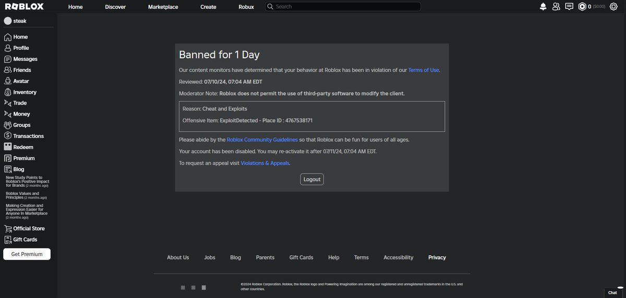Click the steak username label
The width and height of the screenshot is (626, 298).
coord(20,21)
